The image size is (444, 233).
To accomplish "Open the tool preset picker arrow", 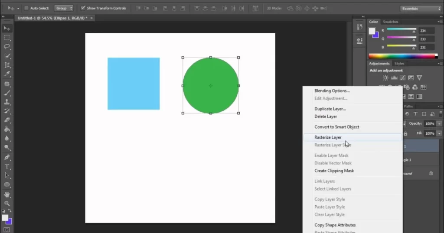I will pyautogui.click(x=18, y=9).
